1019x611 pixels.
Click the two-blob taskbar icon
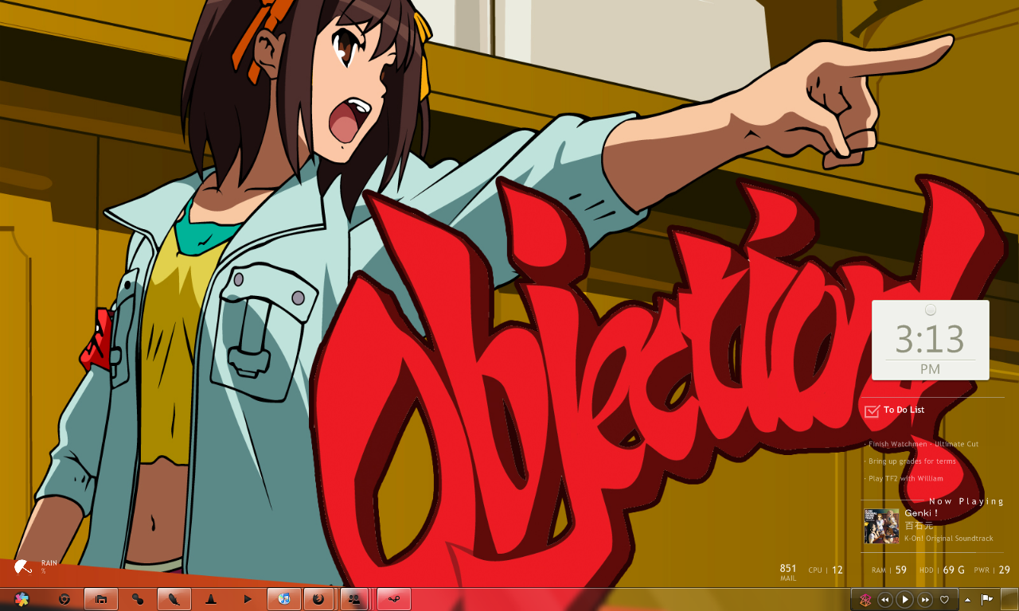pyautogui.click(x=138, y=599)
